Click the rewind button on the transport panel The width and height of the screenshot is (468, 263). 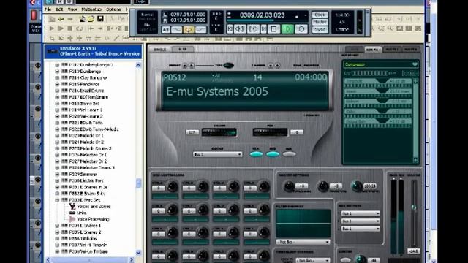240,29
